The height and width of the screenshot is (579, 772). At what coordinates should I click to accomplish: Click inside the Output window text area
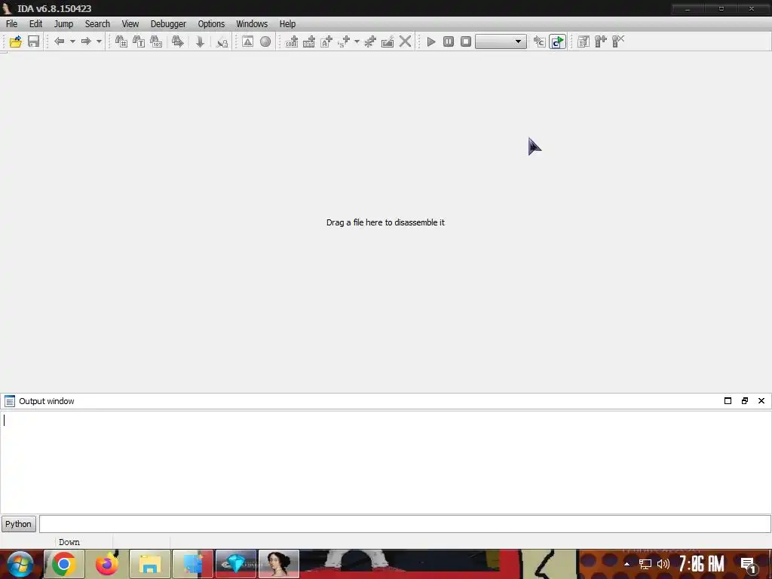click(385, 462)
